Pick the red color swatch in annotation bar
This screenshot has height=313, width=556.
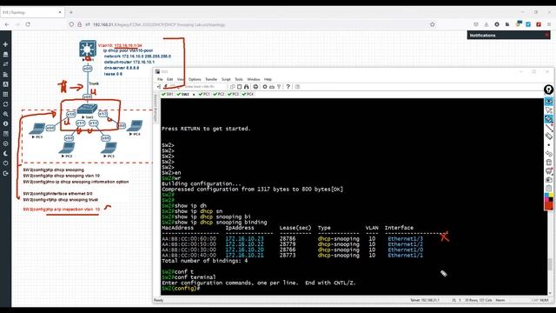tap(548, 205)
